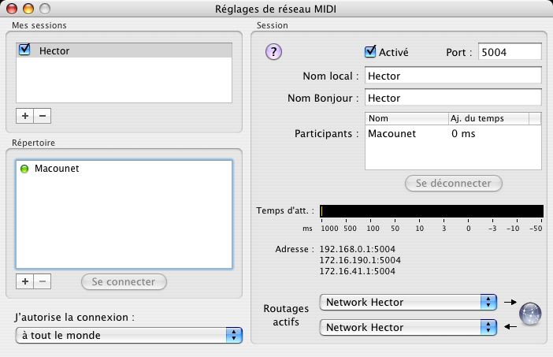Viewport: 553px width, 357px height.
Task: Open the upper Network Hector routing dropdown
Action: coord(408,302)
